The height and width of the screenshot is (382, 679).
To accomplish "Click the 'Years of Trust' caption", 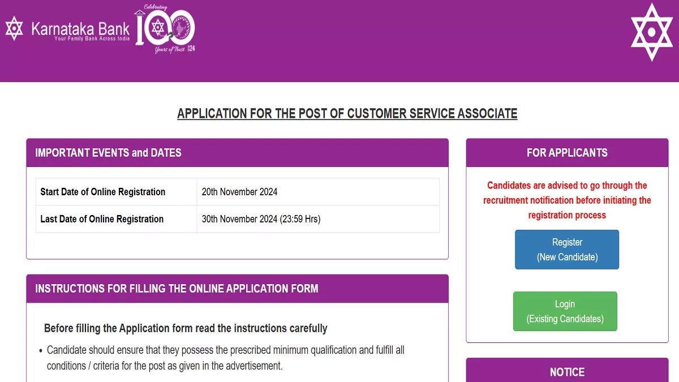I will (x=171, y=50).
